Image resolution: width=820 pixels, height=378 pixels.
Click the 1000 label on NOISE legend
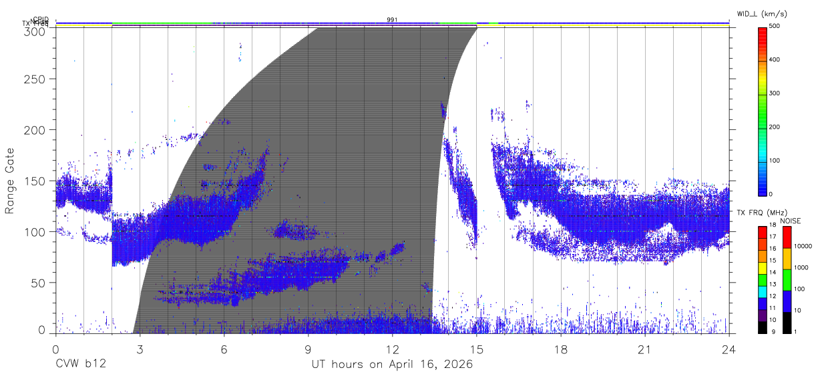[x=801, y=267]
